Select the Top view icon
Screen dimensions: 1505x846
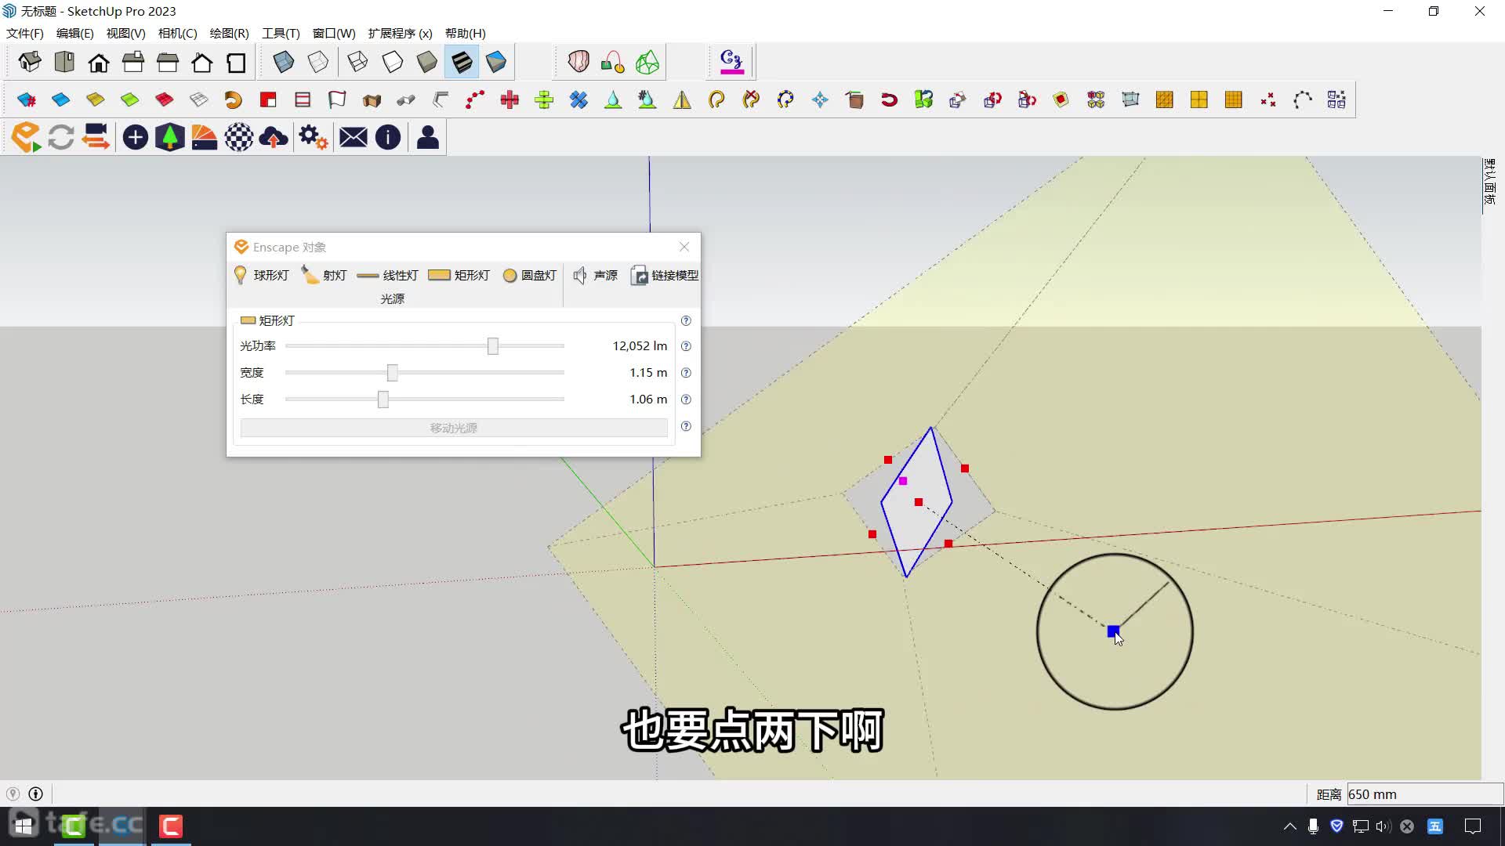pyautogui.click(x=64, y=62)
